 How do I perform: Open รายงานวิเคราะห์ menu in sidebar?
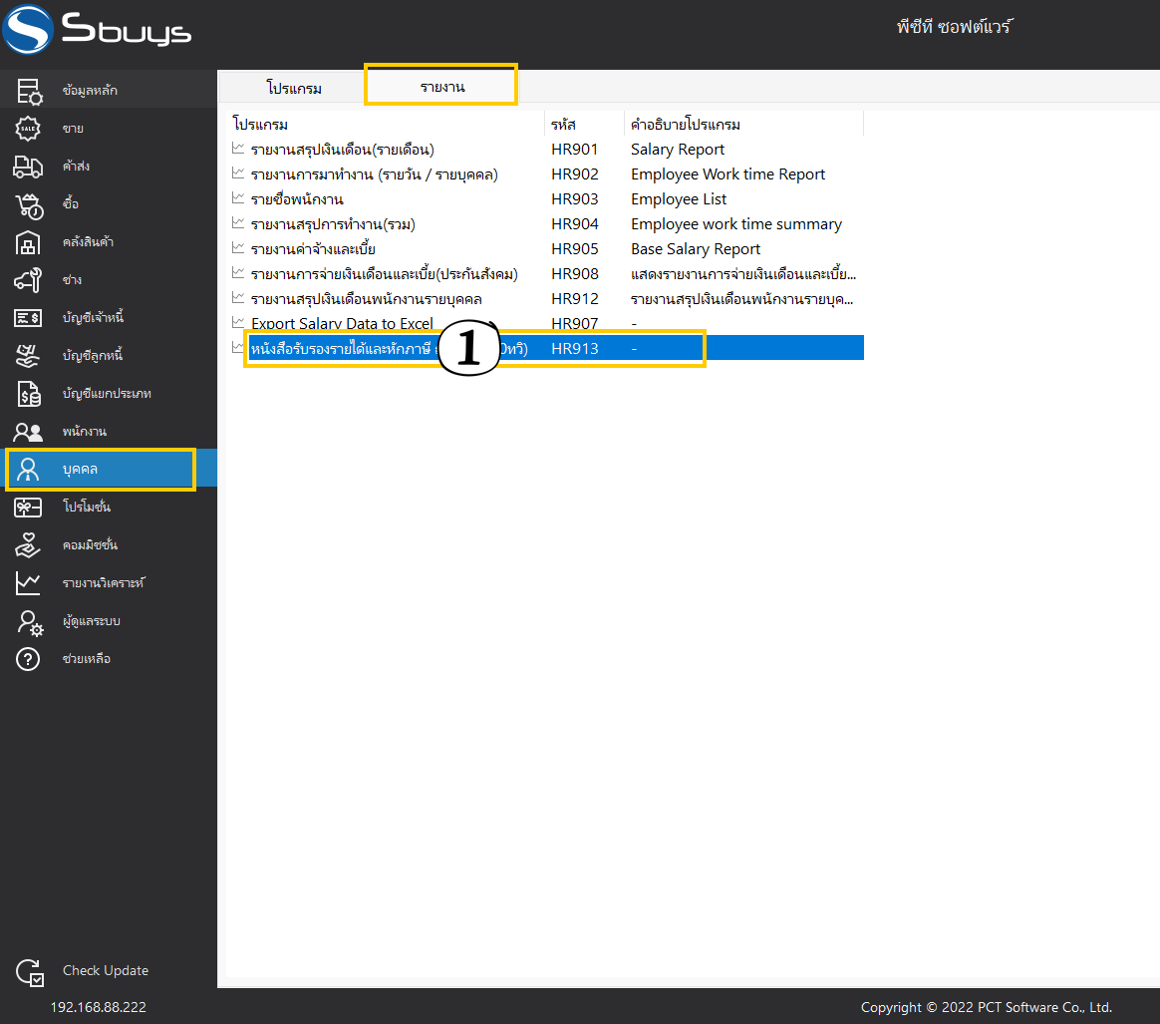108,582
